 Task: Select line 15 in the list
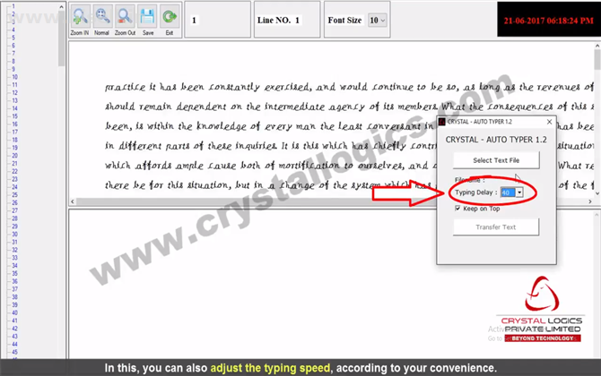pyautogui.click(x=14, y=115)
